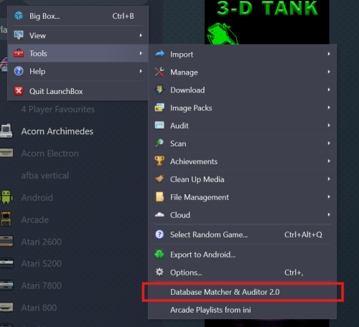Viewport: 359px width, 327px height.
Task: Click the Image Packs picture icon
Action: [159, 108]
